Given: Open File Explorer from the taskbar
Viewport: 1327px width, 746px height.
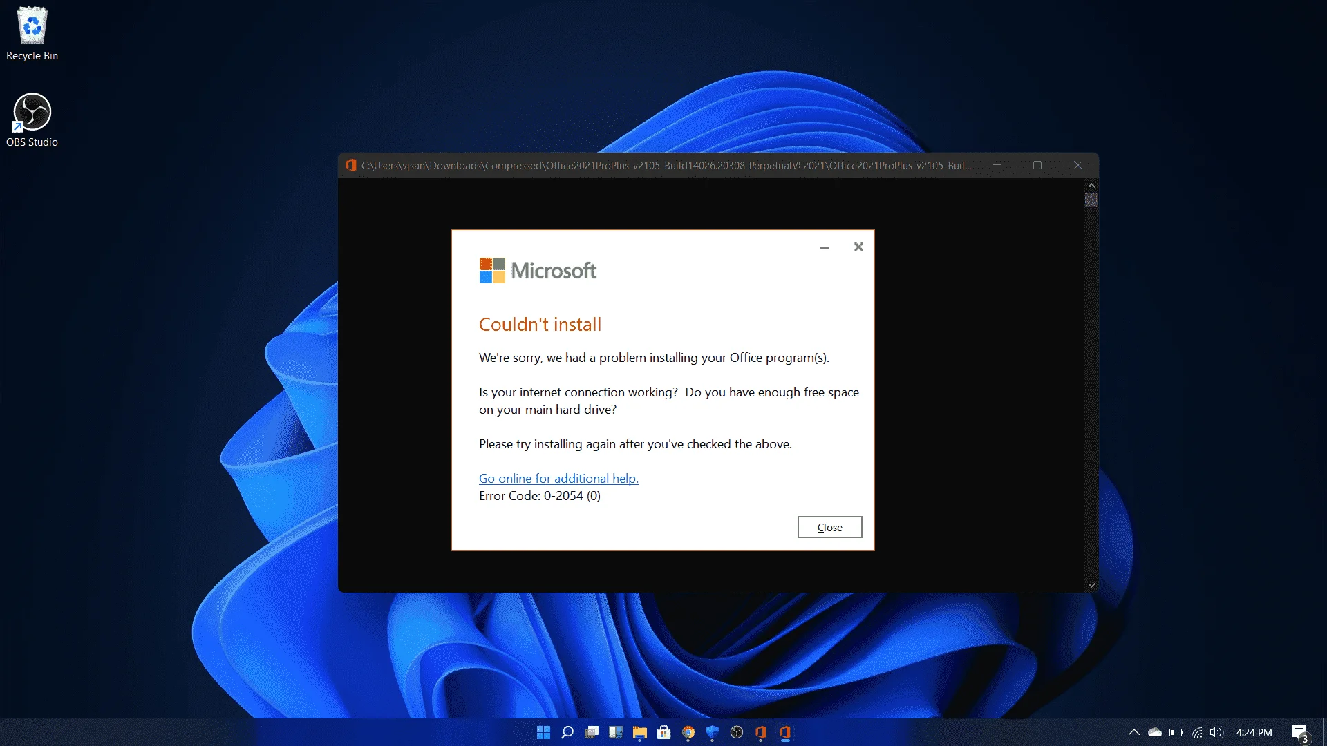Looking at the screenshot, I should 640,732.
